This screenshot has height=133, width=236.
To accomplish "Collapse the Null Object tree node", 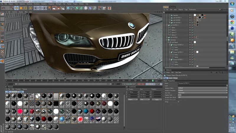I will (x=168, y=42).
